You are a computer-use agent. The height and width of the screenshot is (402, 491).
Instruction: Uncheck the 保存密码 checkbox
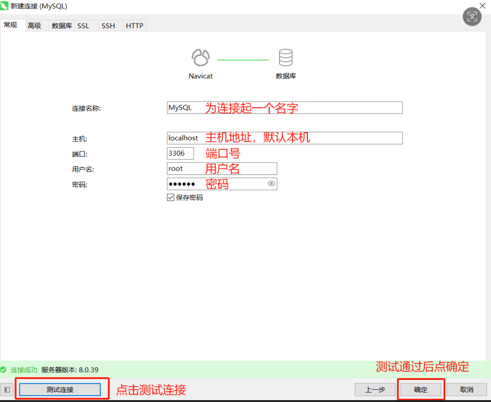(171, 197)
